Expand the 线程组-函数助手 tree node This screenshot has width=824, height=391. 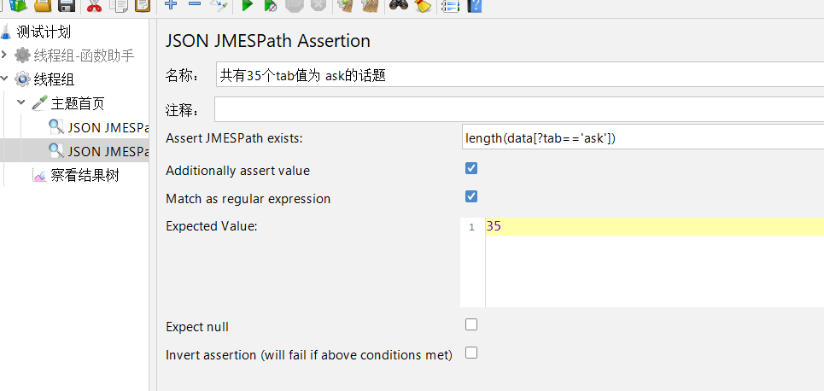4,55
